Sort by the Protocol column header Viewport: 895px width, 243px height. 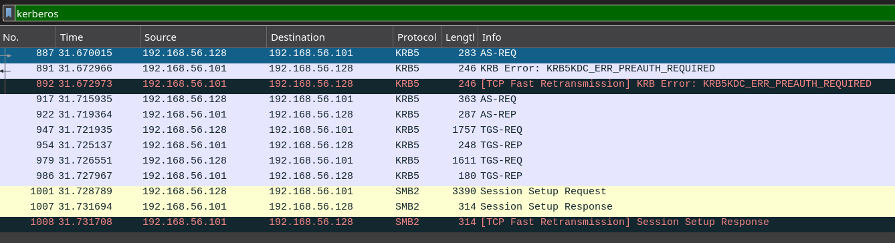pyautogui.click(x=417, y=37)
